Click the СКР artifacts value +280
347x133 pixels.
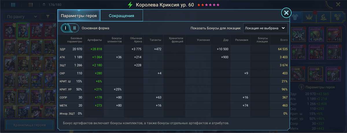click(x=99, y=73)
